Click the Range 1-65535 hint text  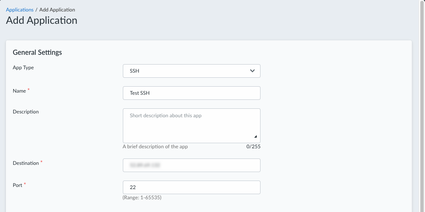click(142, 198)
